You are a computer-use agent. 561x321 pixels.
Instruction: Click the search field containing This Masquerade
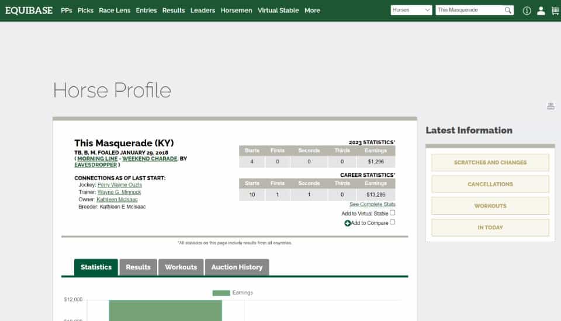(x=469, y=11)
